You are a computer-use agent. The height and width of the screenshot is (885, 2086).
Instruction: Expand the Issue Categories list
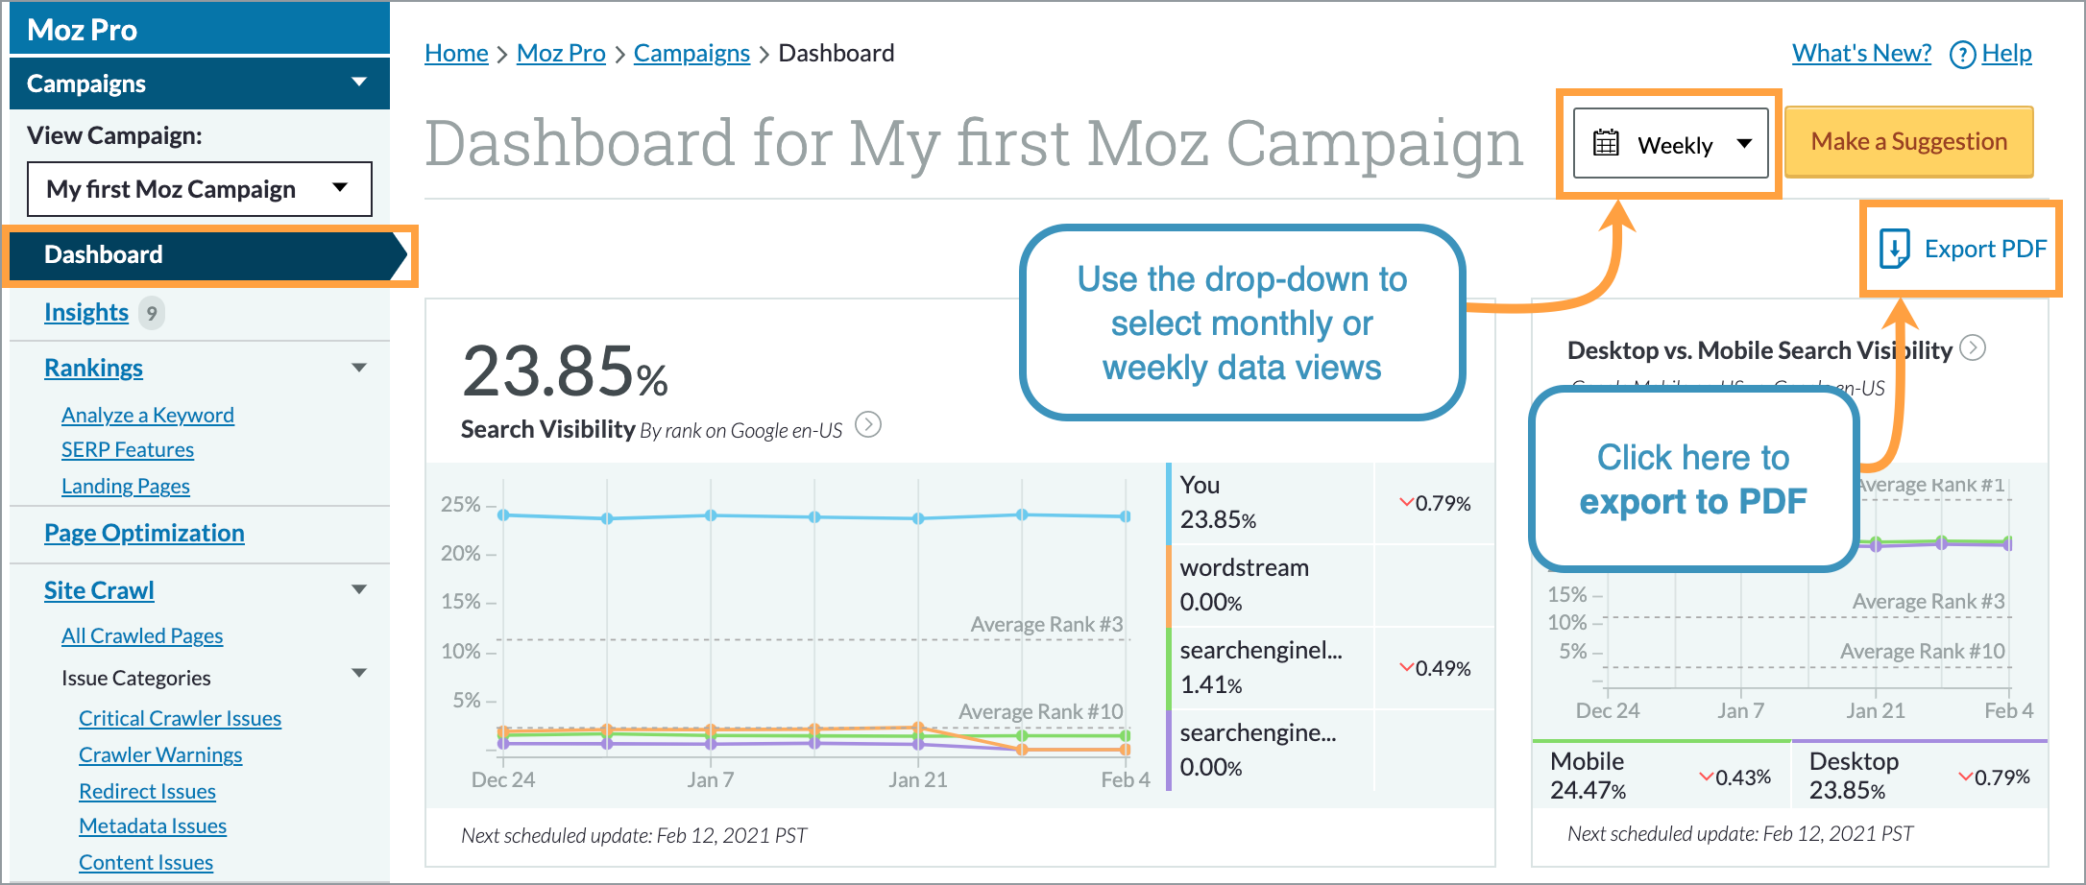point(359,672)
